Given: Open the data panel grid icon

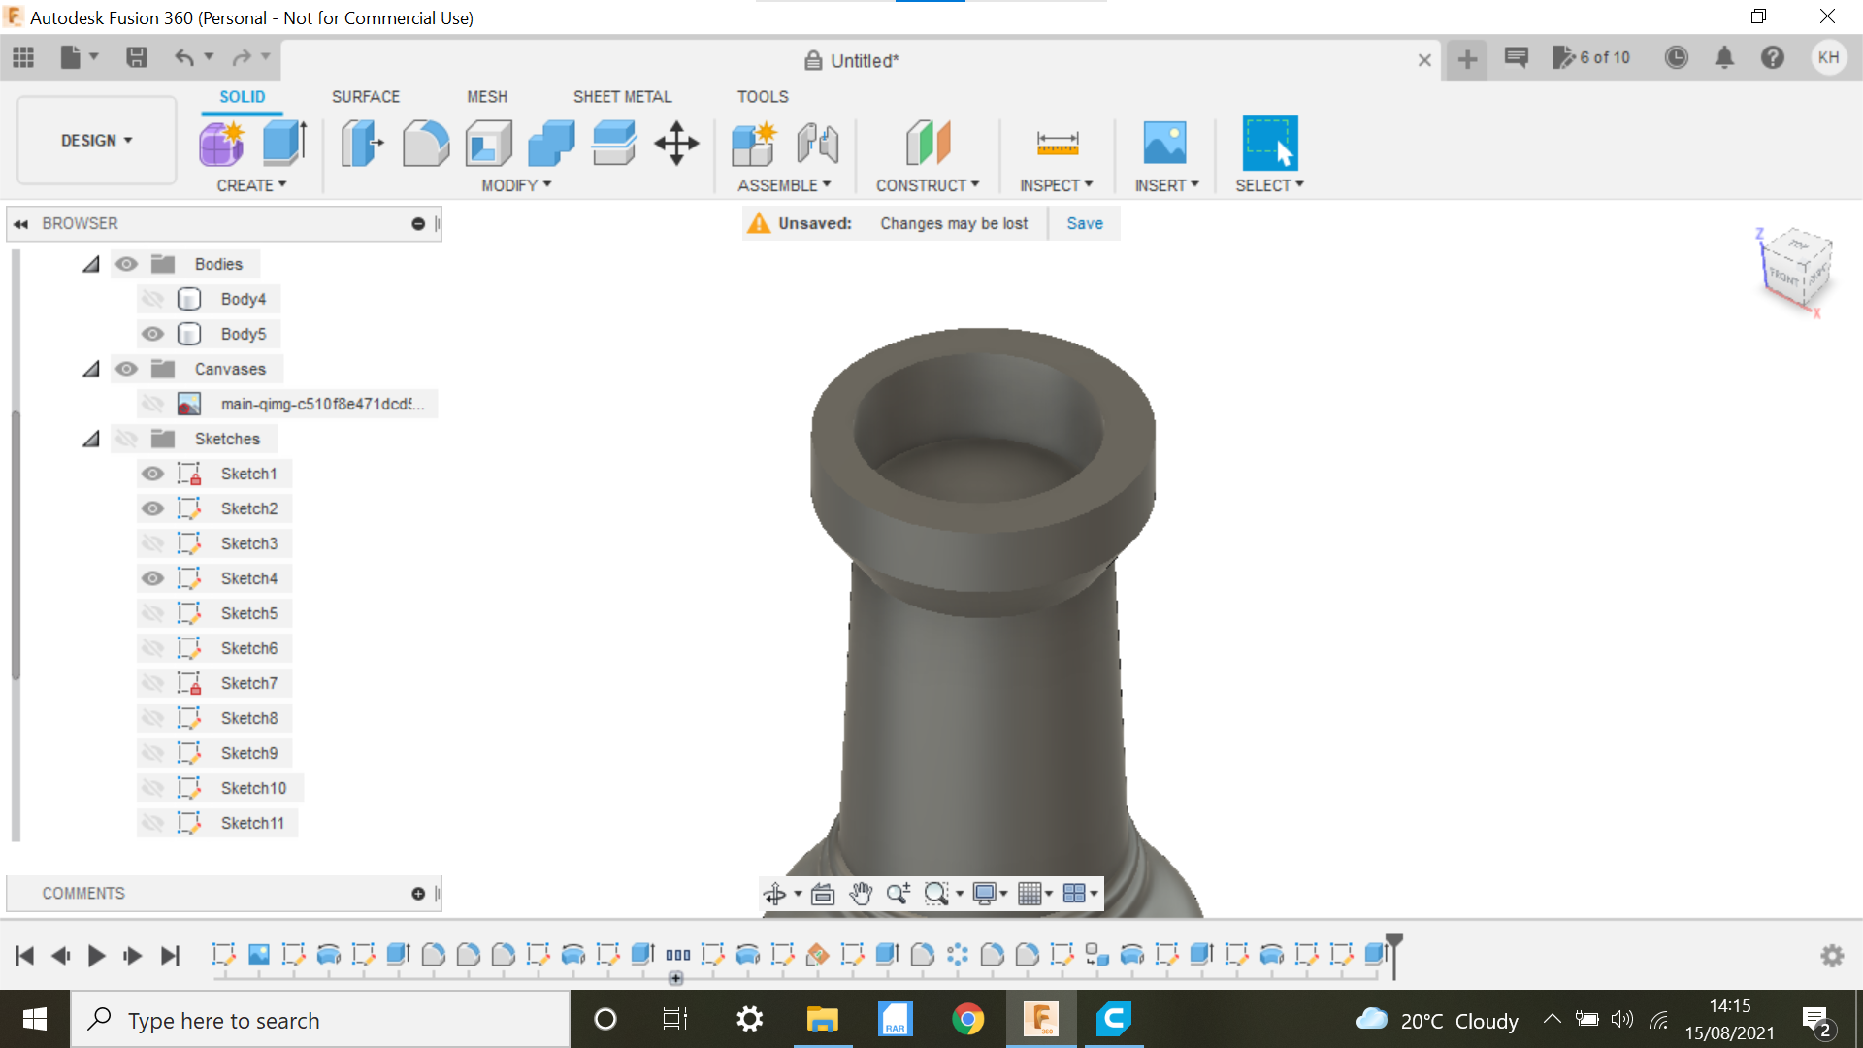Looking at the screenshot, I should [23, 58].
